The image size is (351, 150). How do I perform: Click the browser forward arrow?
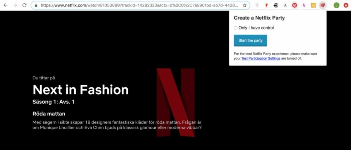coord(15,5)
